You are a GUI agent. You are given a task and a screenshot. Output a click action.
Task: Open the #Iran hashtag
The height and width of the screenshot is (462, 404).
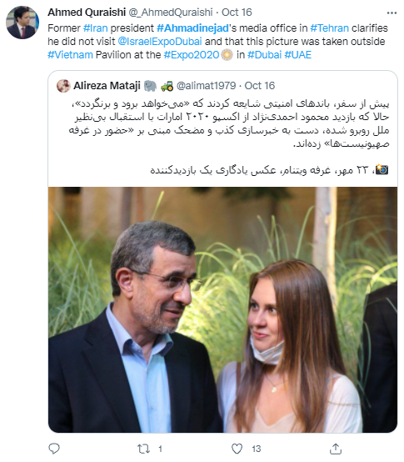tap(95, 28)
